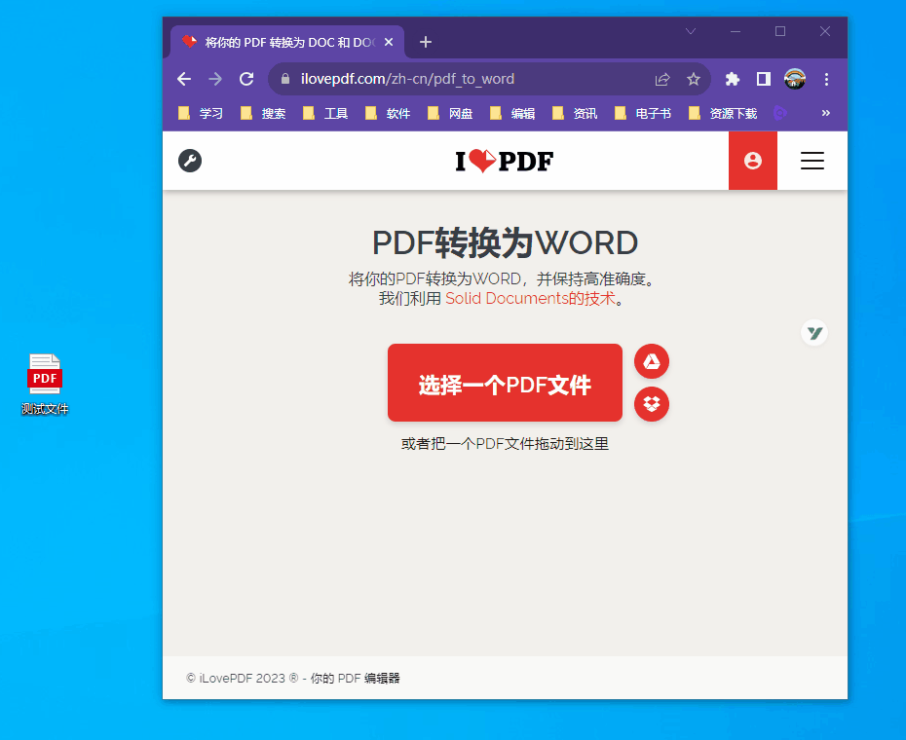Click the floating feedback widget icon
The height and width of the screenshot is (740, 906).
[x=814, y=332]
